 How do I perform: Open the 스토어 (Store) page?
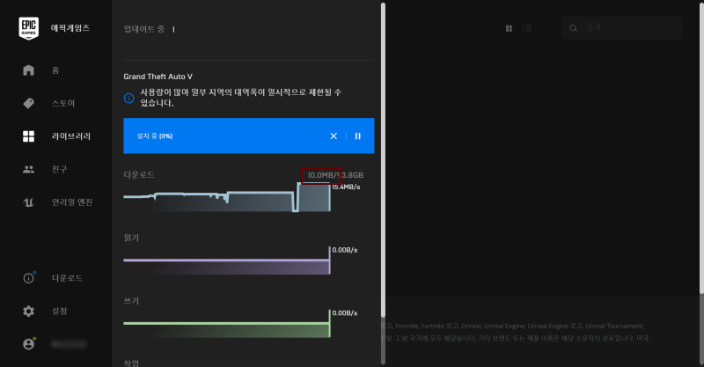pos(62,103)
